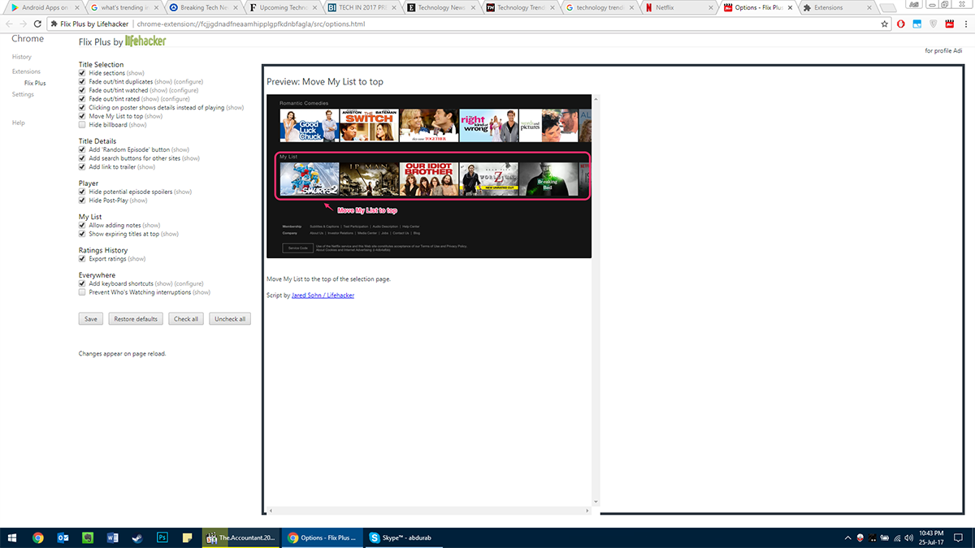
Task: Reload the page using the refresh icon
Action: [37, 24]
